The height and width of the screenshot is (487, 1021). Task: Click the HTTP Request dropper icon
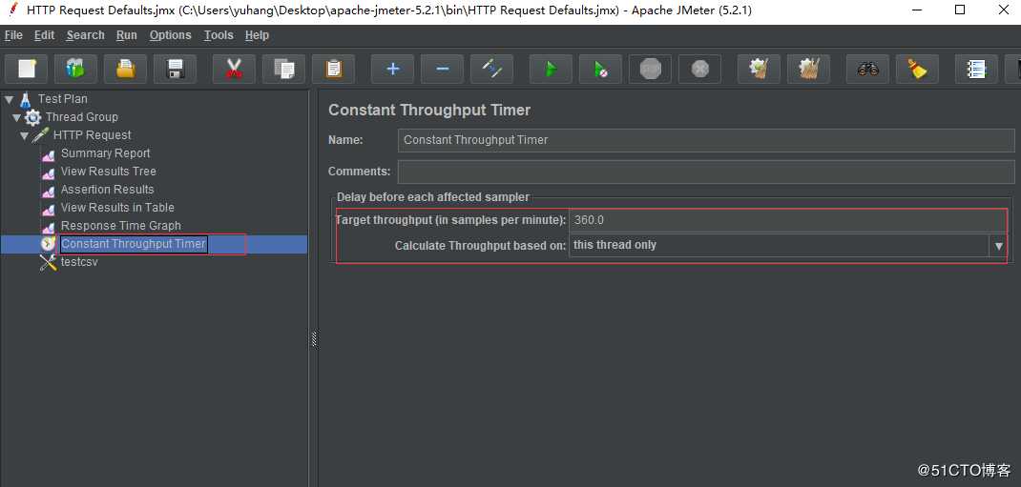(40, 135)
